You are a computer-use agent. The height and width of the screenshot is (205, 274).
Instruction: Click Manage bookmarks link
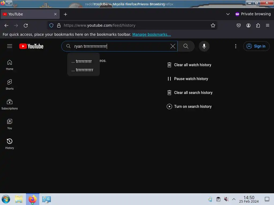[x=151, y=34]
